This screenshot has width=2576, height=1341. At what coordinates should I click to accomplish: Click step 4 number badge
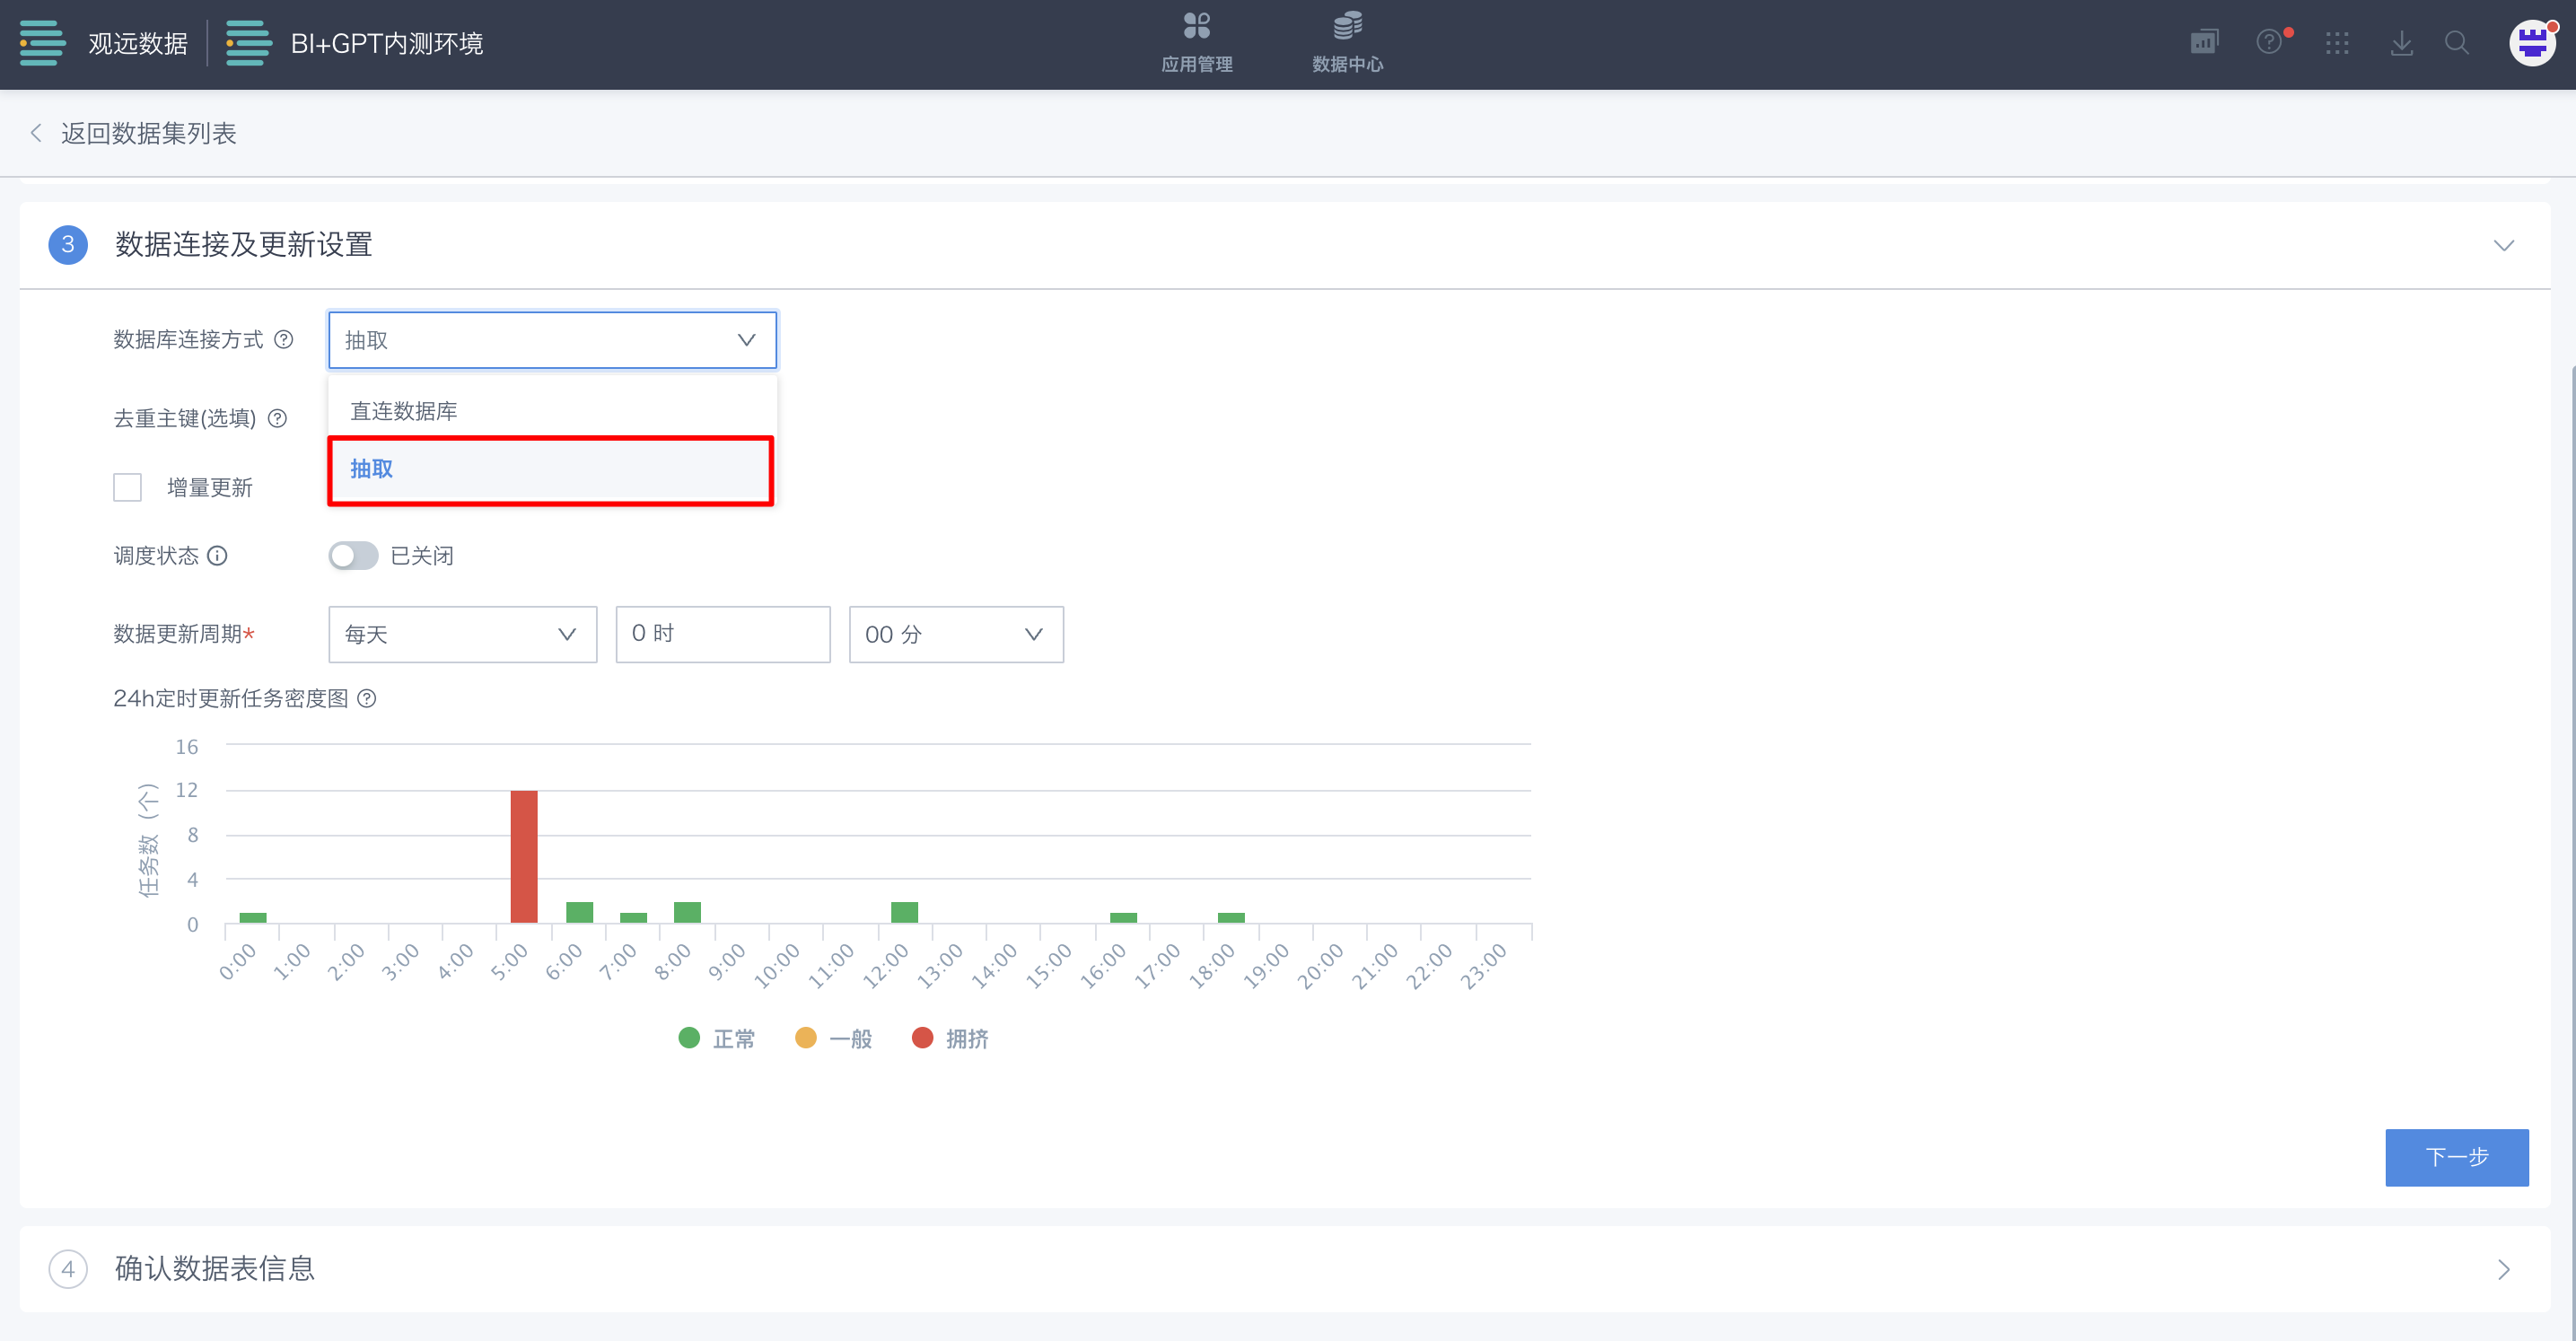[68, 1268]
